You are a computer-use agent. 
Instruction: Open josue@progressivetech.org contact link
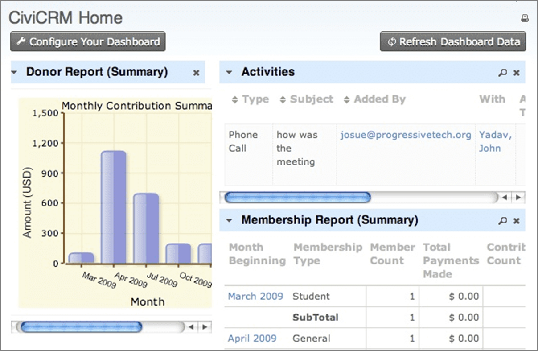pyautogui.click(x=406, y=135)
